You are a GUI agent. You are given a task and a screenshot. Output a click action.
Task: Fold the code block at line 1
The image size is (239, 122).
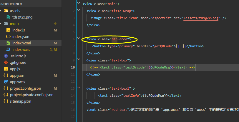point(79,3)
